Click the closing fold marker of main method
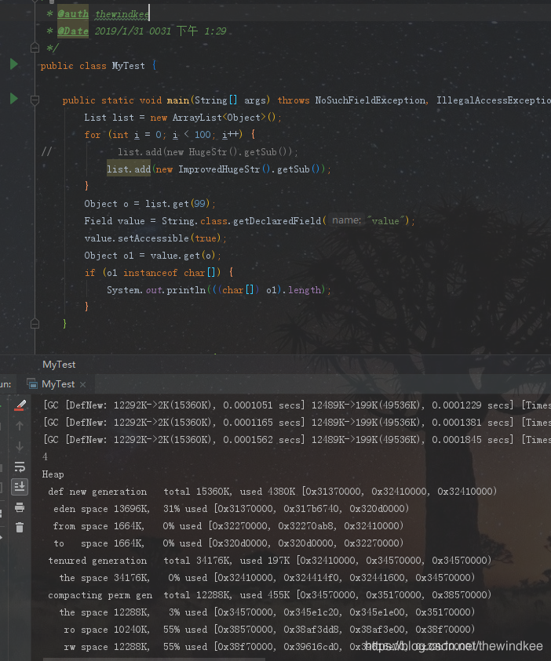The image size is (551, 661). [x=35, y=323]
